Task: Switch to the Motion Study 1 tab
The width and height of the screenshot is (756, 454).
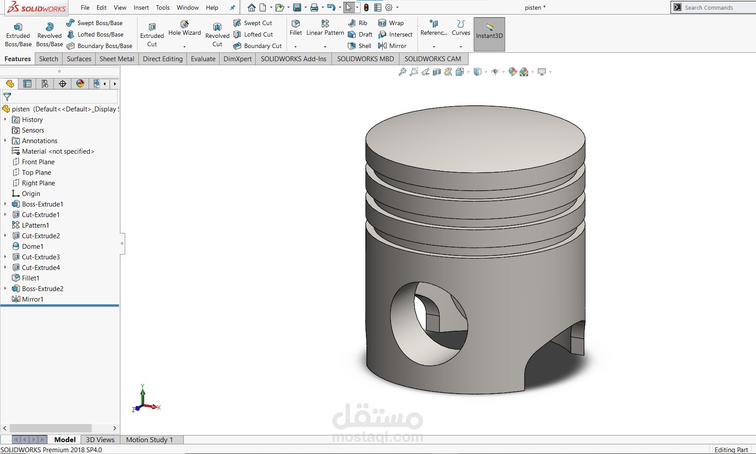Action: pyautogui.click(x=149, y=439)
